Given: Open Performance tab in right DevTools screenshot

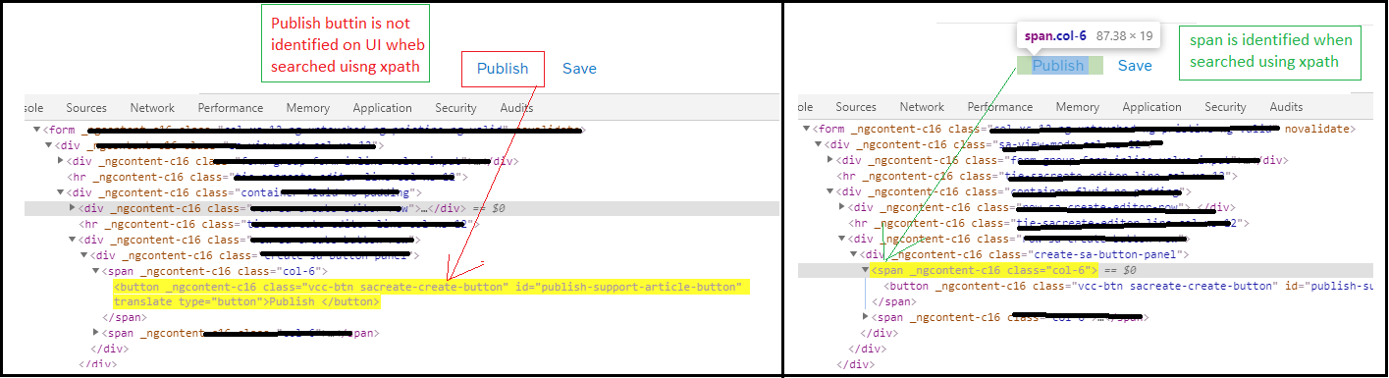Looking at the screenshot, I should (x=1000, y=107).
